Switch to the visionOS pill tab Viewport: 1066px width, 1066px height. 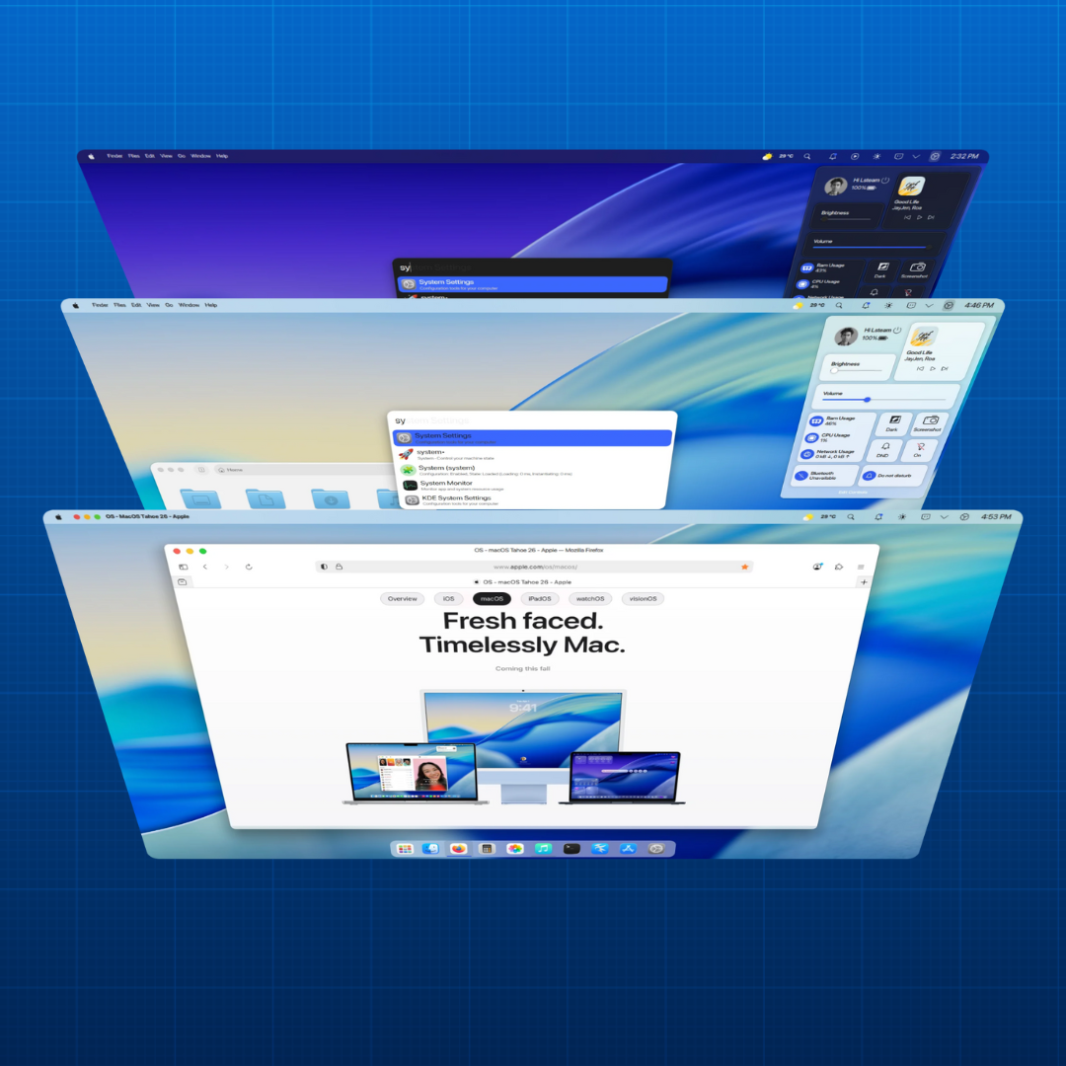(644, 599)
